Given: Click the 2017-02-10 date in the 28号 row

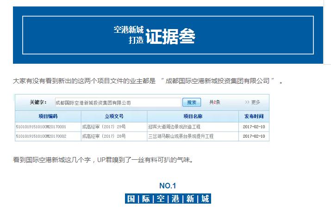Looking at the screenshot, I should coord(254,136).
